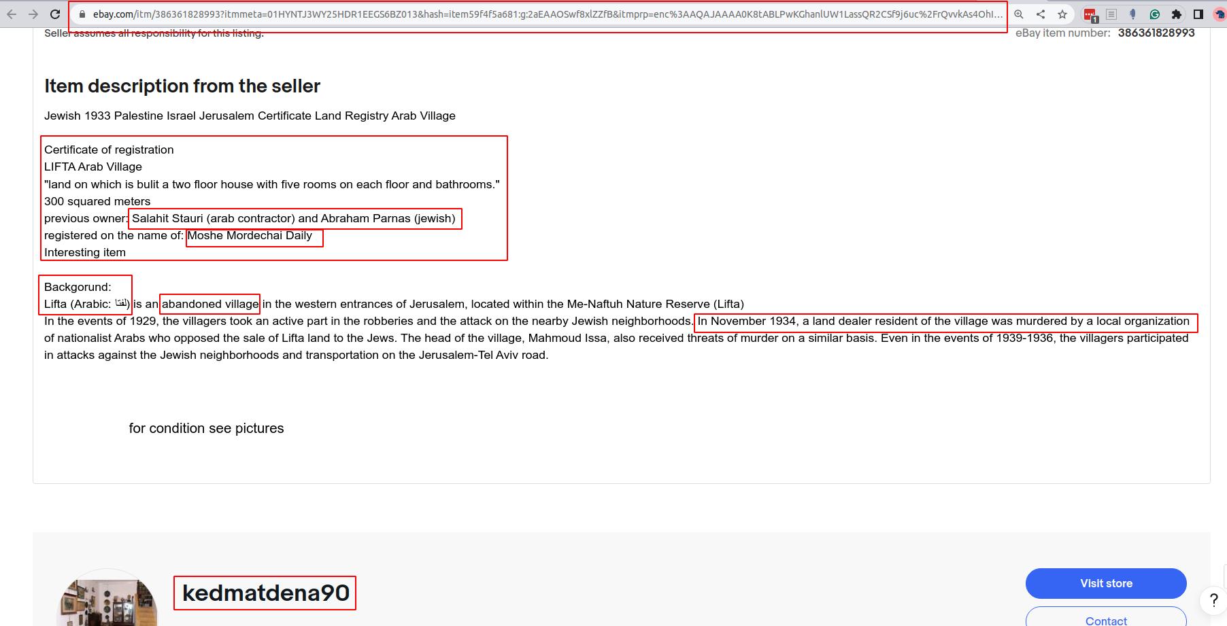The width and height of the screenshot is (1227, 626).
Task: Toggle the browser side panel
Action: (x=1198, y=14)
